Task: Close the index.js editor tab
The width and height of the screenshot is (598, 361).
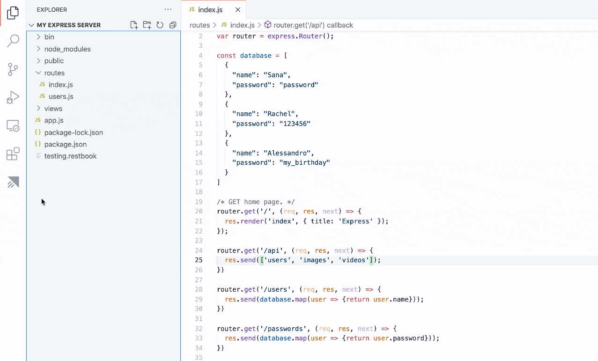Action: point(238,9)
